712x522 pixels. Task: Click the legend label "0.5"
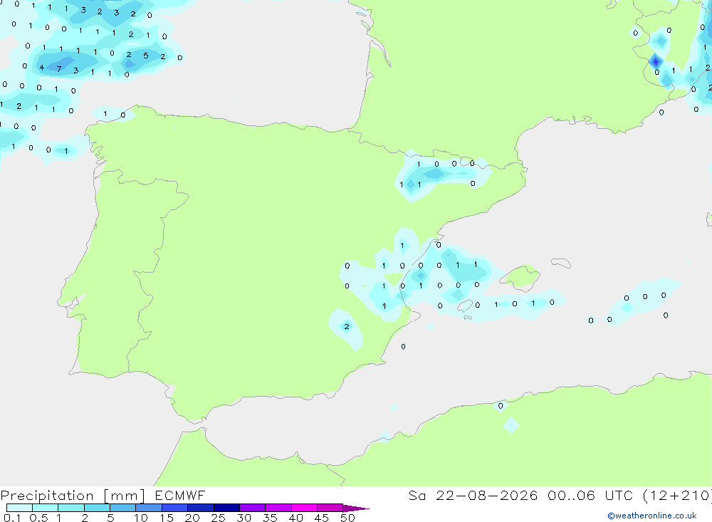[x=38, y=518]
